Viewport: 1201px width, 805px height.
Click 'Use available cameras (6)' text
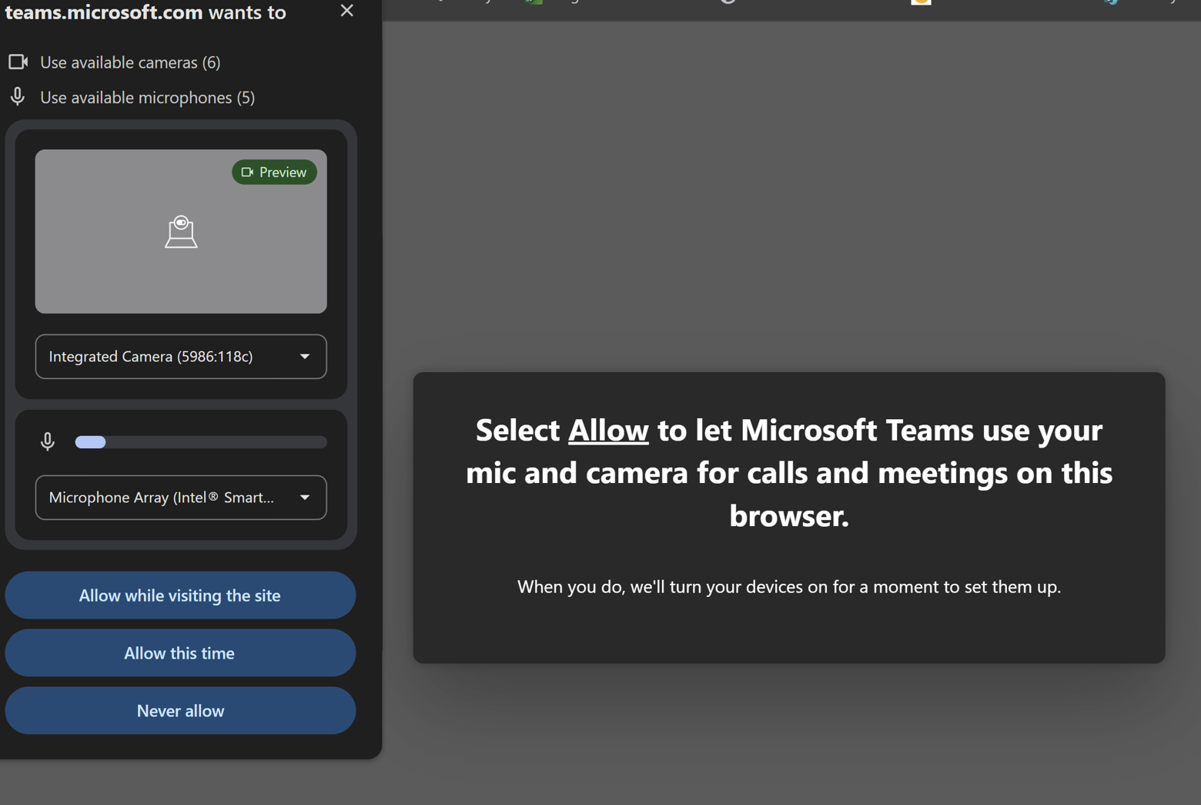click(130, 62)
